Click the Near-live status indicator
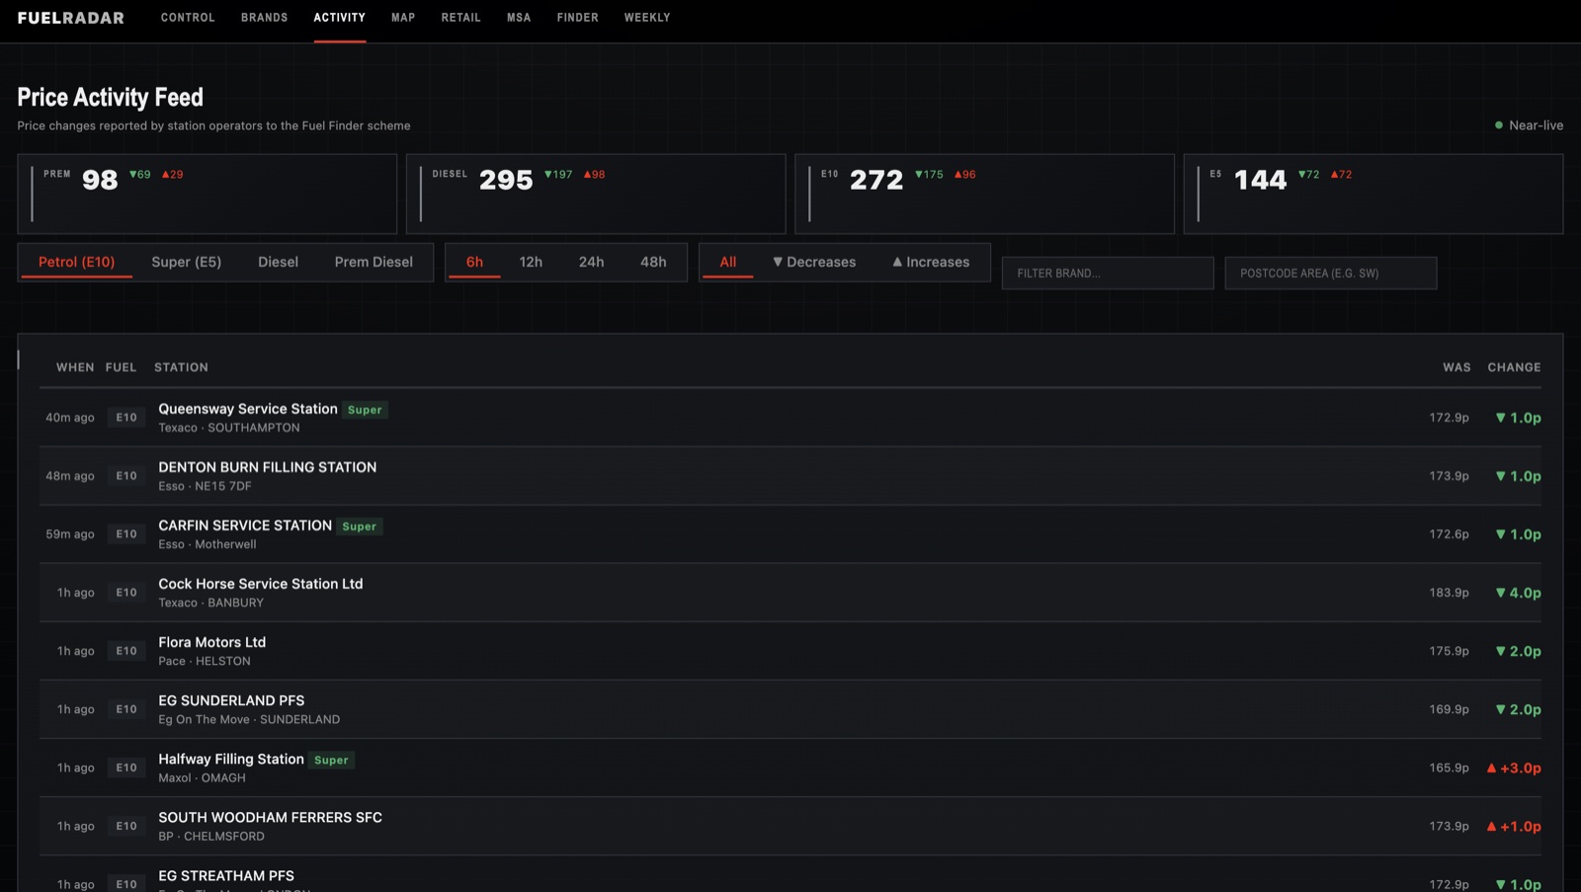1581x892 pixels. tap(1529, 125)
